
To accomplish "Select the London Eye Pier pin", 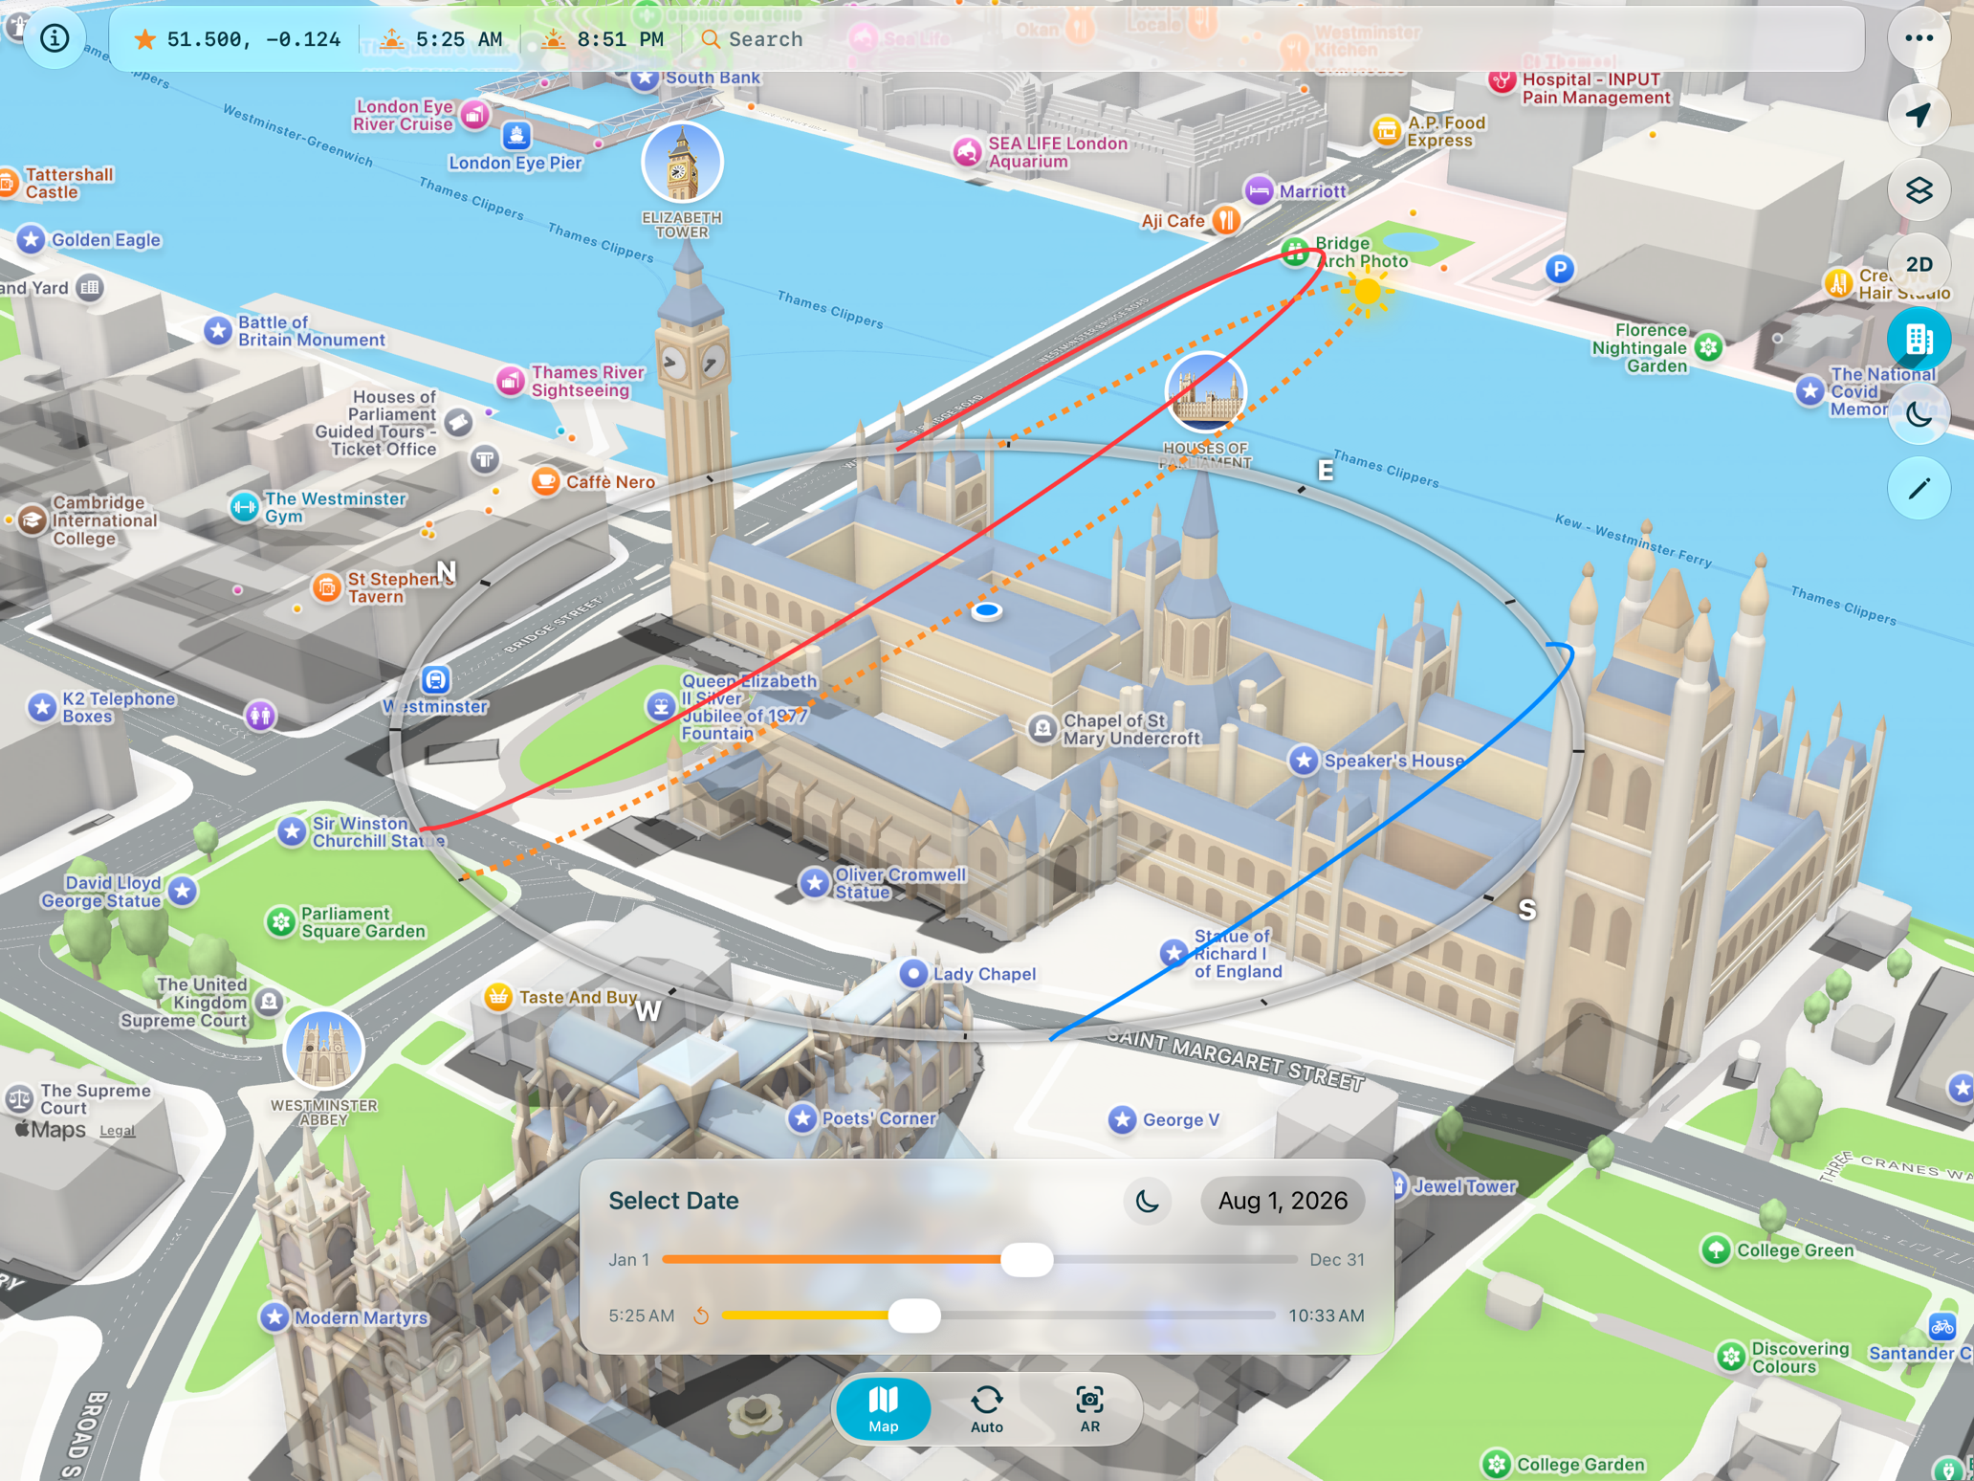I will click(516, 135).
